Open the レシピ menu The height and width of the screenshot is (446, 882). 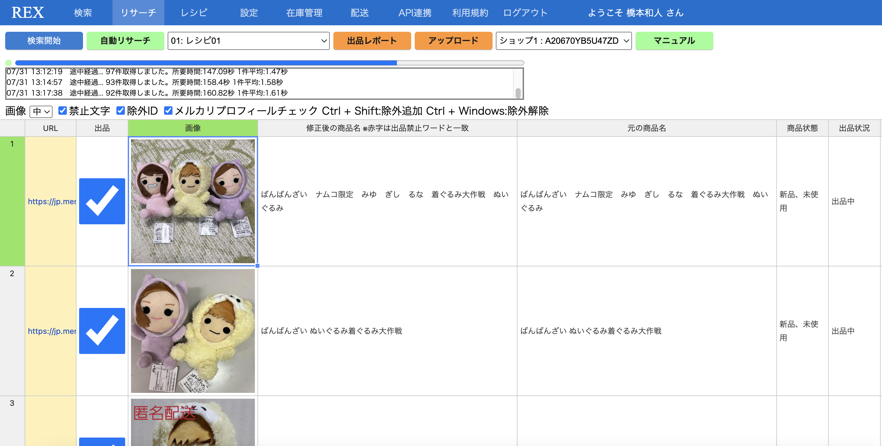[194, 13]
